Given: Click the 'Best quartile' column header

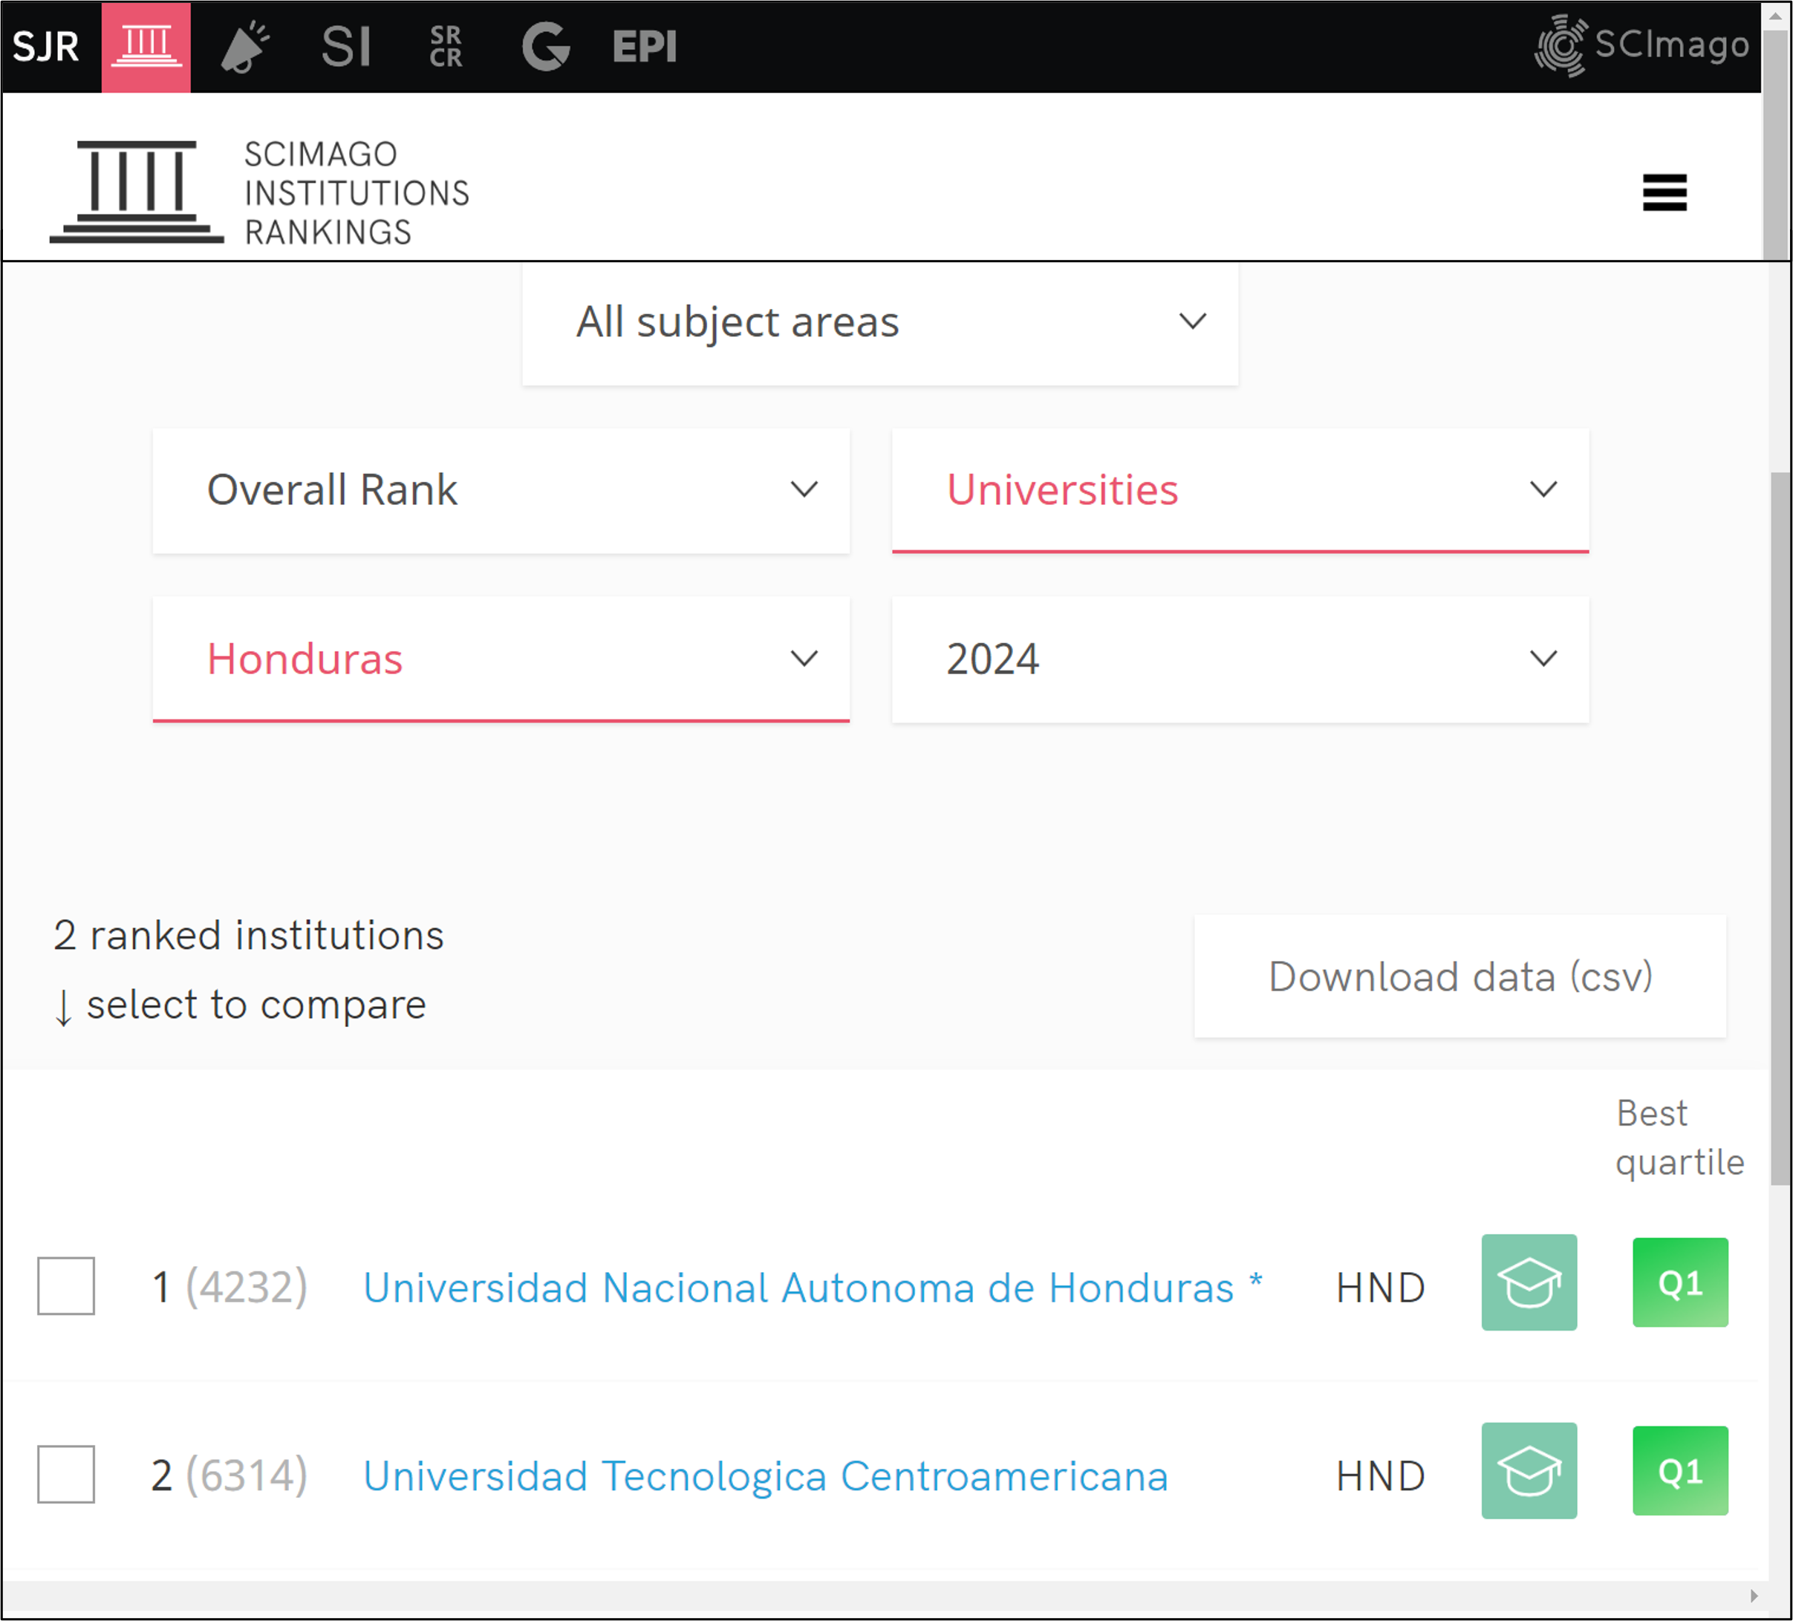Looking at the screenshot, I should [1679, 1138].
